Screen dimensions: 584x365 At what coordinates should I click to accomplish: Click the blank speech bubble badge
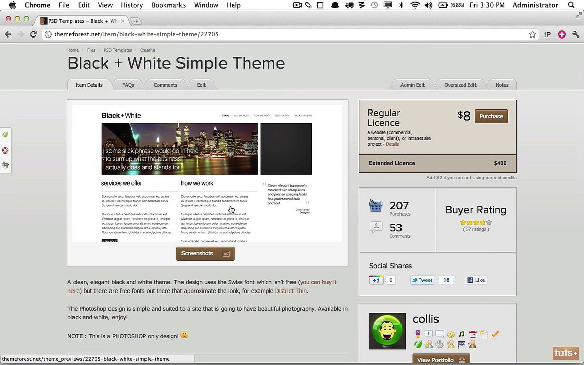[440, 334]
